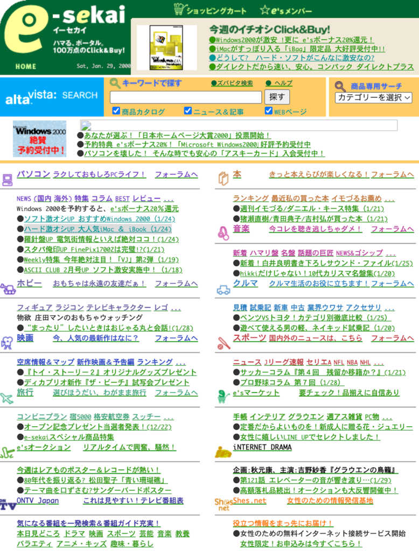
Task: Open the ズバピタ検索 link
Action: (x=232, y=83)
